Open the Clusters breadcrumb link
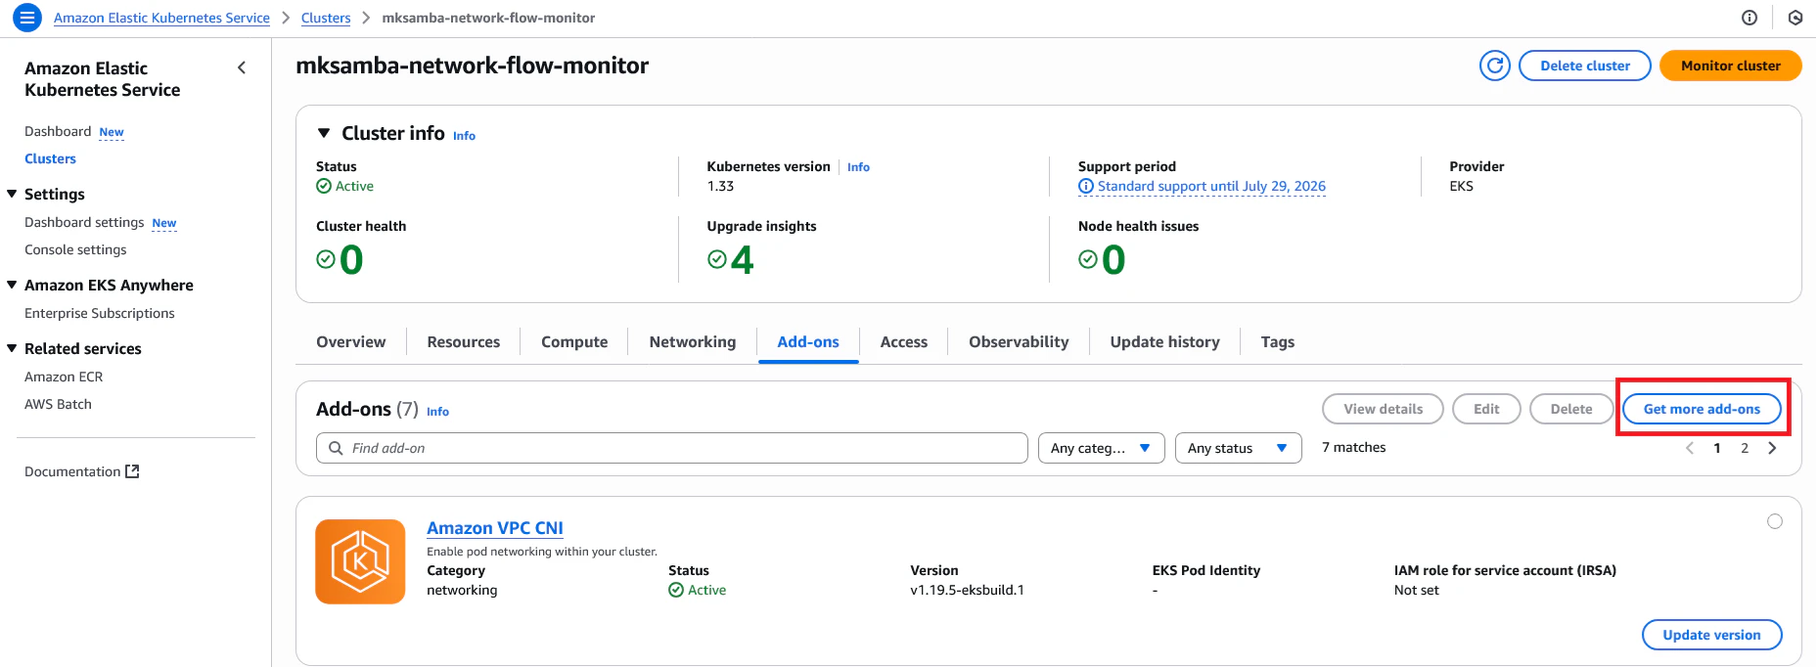 (326, 18)
